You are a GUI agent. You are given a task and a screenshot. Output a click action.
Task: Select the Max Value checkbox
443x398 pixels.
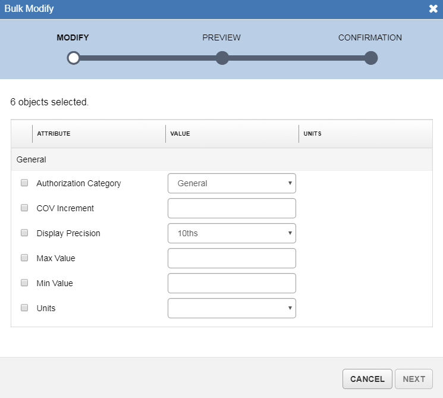[24, 258]
